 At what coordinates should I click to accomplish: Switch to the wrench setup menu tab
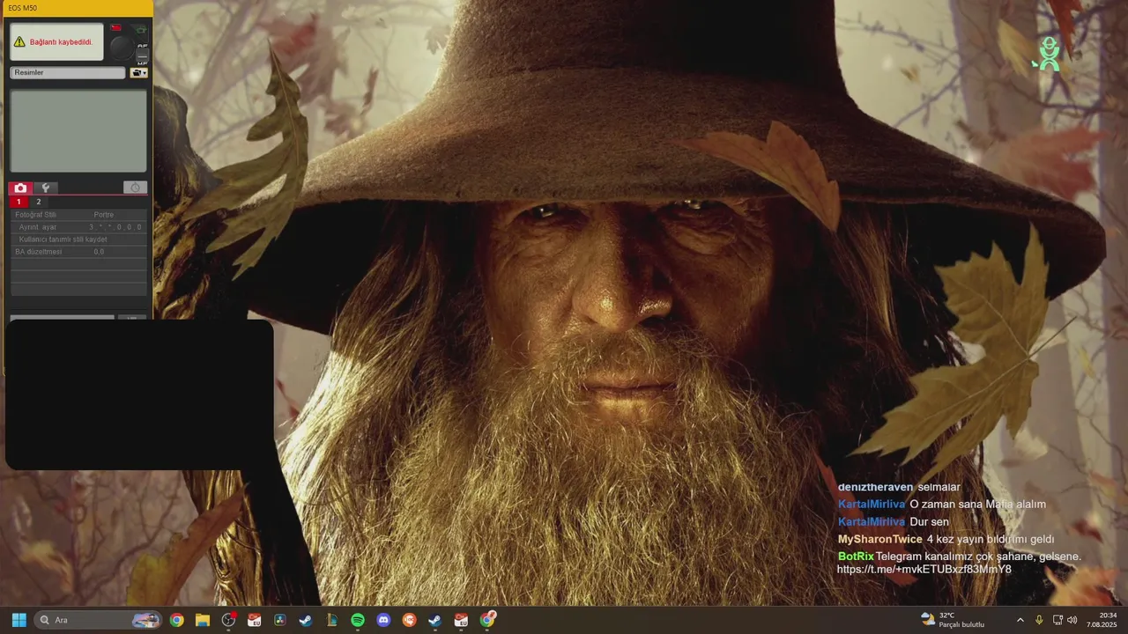(x=45, y=188)
